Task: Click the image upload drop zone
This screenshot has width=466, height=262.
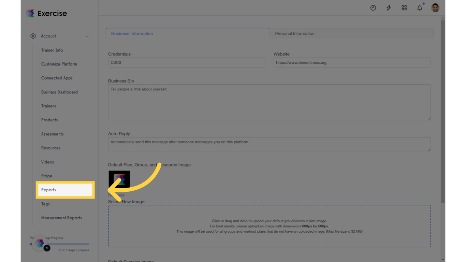Action: coord(269,226)
